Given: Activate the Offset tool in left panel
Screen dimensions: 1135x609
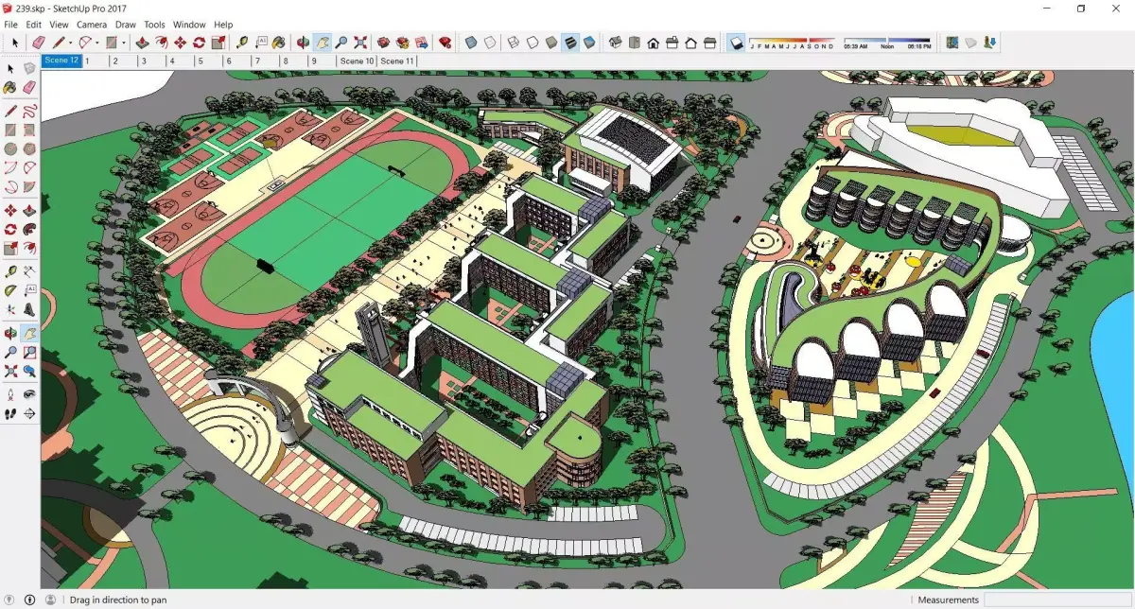Looking at the screenshot, I should (29, 248).
